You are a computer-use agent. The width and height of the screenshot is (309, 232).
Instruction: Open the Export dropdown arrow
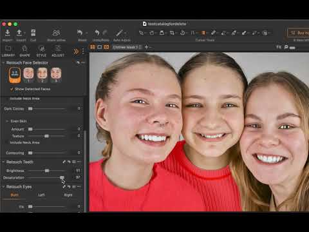click(x=25, y=33)
